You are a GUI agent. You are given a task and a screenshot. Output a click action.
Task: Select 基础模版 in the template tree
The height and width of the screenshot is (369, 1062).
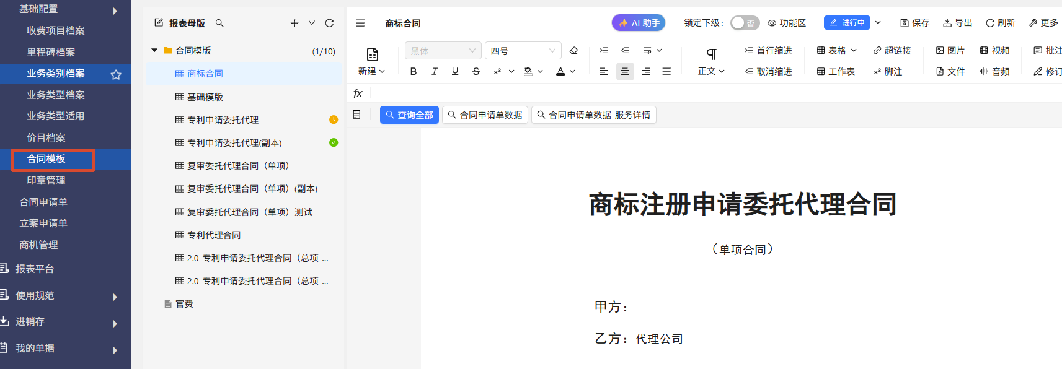[x=205, y=97]
